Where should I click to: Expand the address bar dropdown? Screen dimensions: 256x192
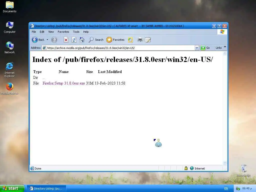197,48
